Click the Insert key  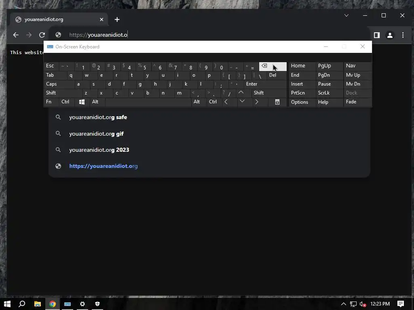coord(302,84)
